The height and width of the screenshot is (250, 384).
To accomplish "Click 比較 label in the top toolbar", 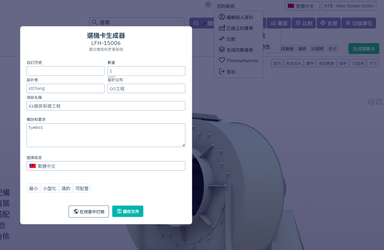I will pyautogui.click(x=307, y=23).
